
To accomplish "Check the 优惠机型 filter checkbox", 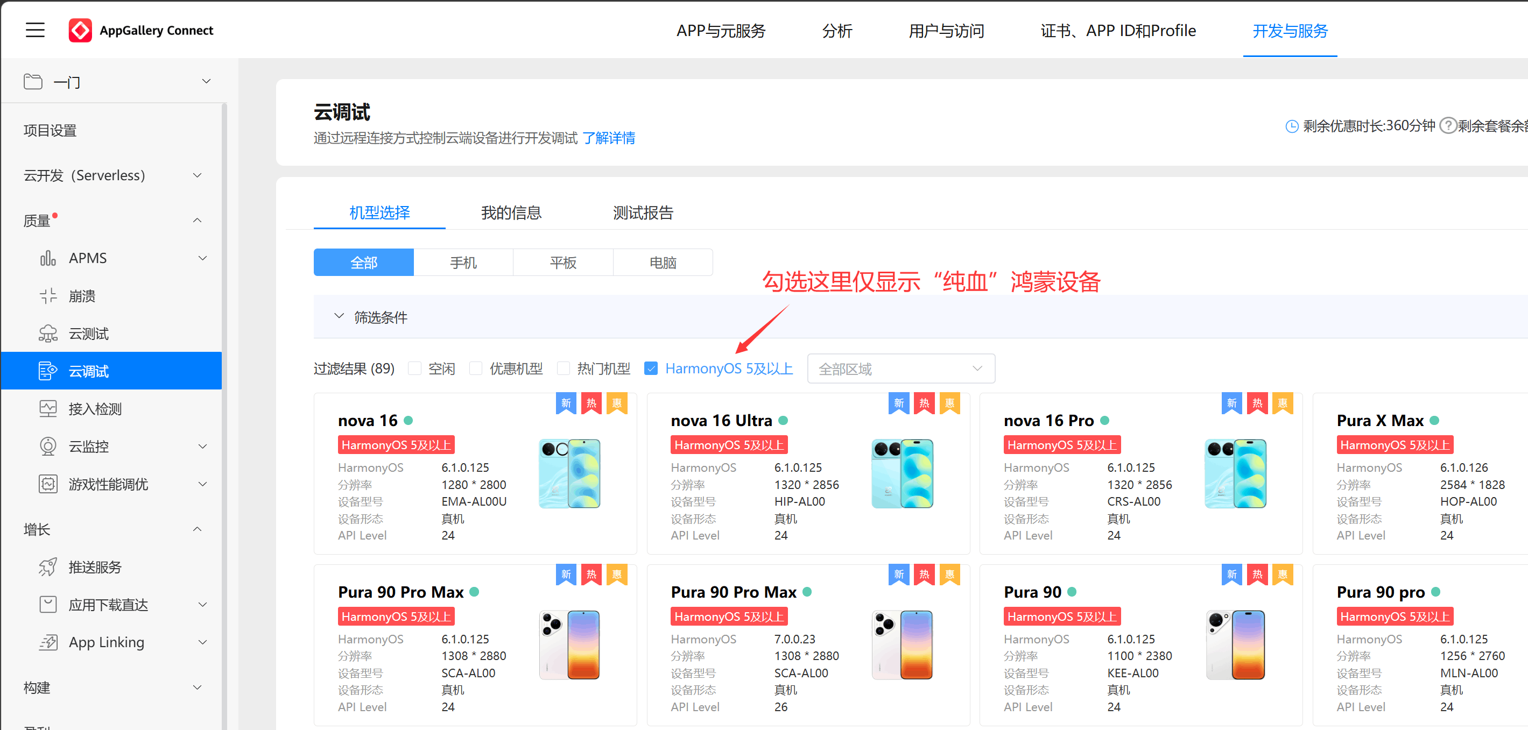I will click(x=476, y=368).
